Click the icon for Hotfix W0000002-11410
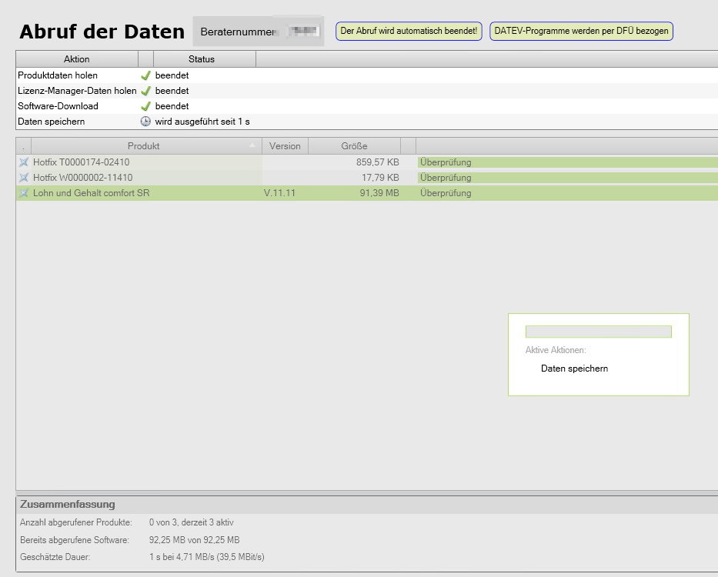Image resolution: width=718 pixels, height=577 pixels. point(23,178)
